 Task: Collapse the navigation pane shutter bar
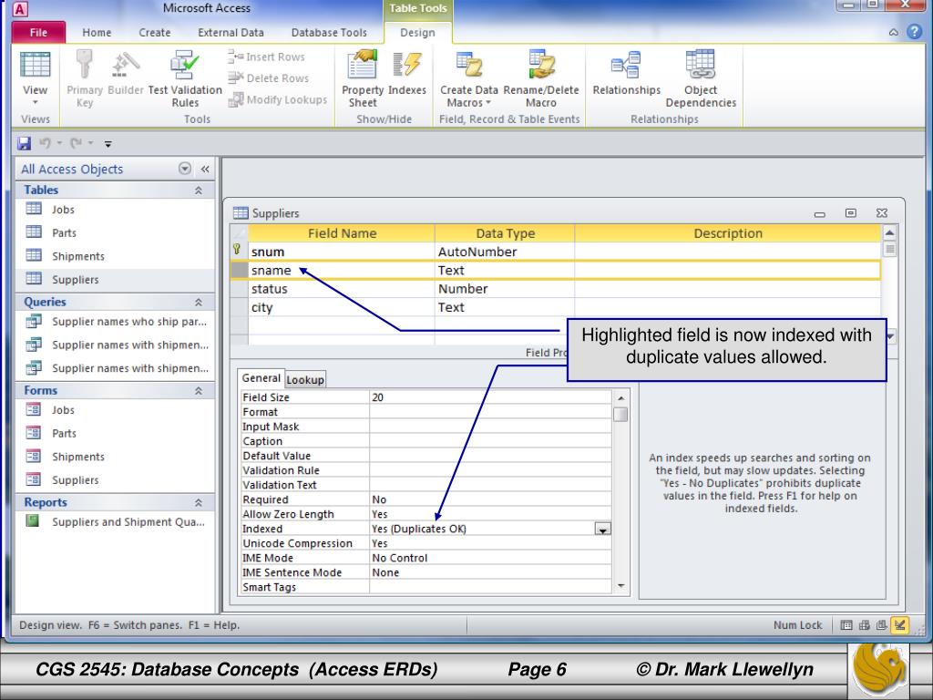pos(205,169)
